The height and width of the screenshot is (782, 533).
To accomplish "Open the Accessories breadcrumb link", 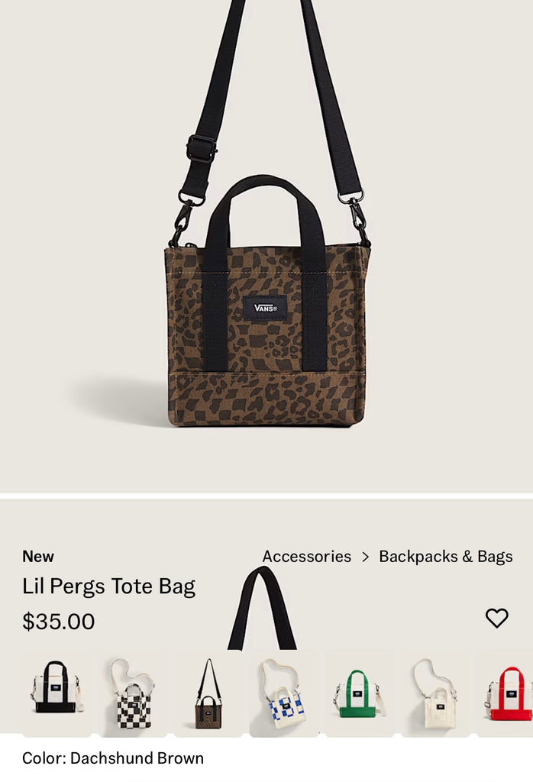I will [307, 557].
